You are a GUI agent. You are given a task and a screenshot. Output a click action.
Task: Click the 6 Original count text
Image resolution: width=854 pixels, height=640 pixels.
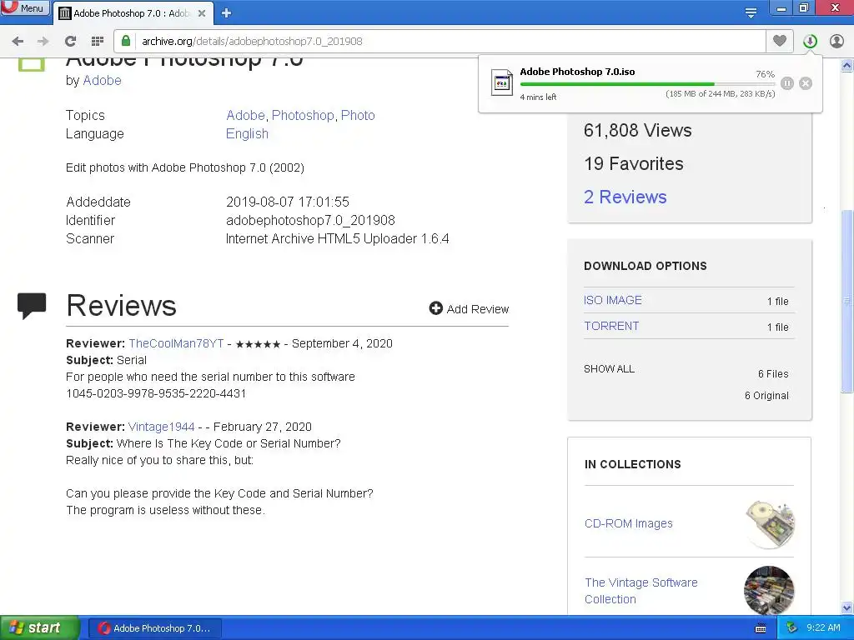(x=766, y=396)
